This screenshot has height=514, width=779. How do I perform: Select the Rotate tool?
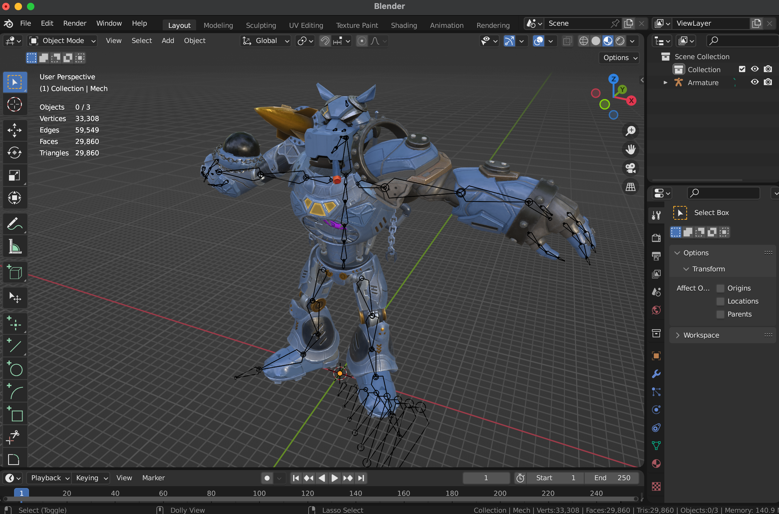[x=15, y=153]
